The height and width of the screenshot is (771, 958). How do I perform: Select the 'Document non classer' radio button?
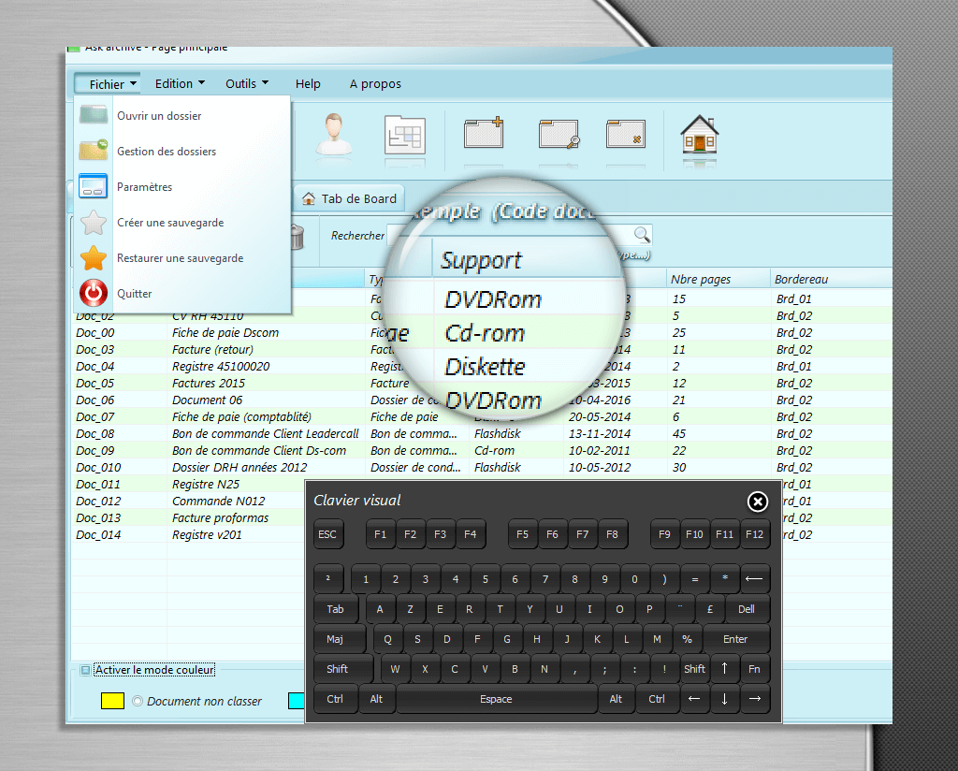click(x=138, y=702)
